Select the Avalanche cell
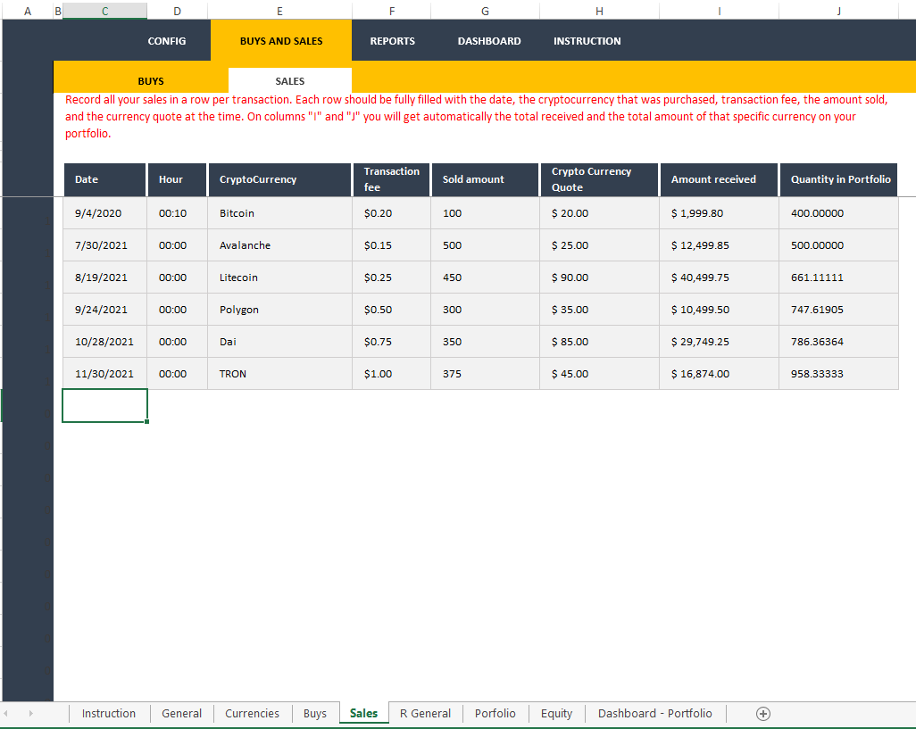 (x=279, y=245)
